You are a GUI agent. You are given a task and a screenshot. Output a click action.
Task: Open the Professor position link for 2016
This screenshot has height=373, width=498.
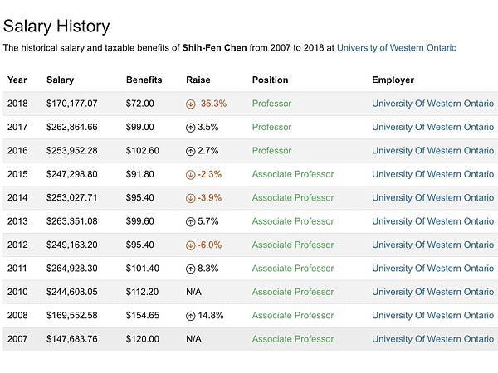coord(271,151)
